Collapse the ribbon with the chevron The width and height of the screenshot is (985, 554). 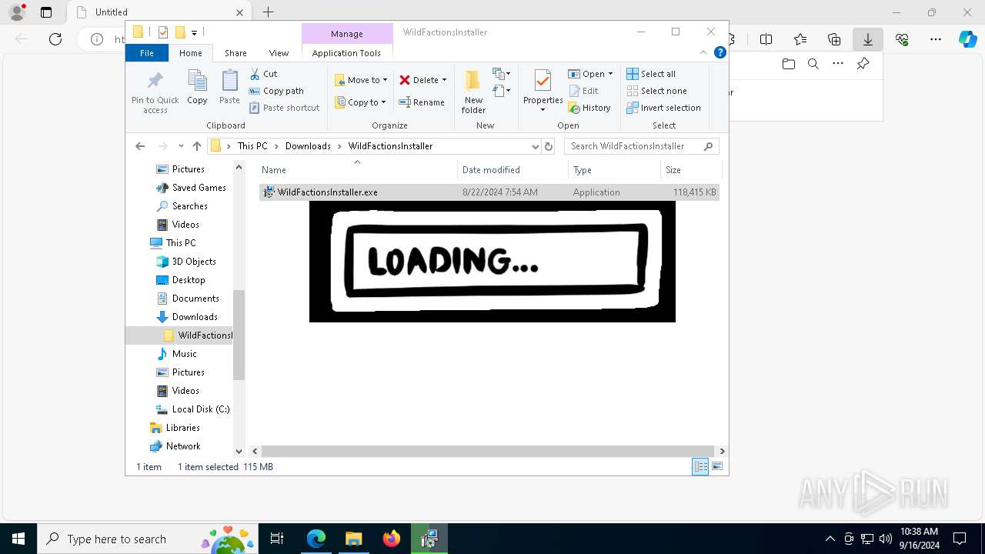(x=703, y=52)
